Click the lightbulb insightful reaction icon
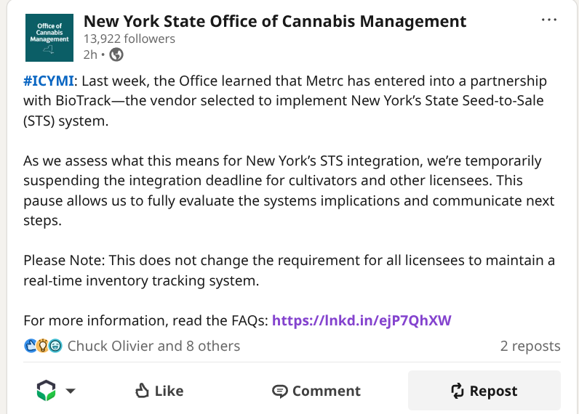579x414 pixels. click(42, 346)
